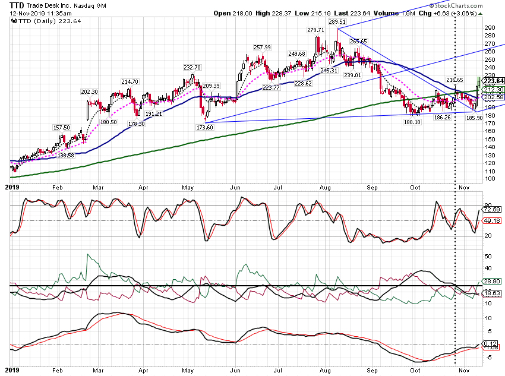Click the 157.50 price label
This screenshot has height=376, width=505.
coord(62,128)
